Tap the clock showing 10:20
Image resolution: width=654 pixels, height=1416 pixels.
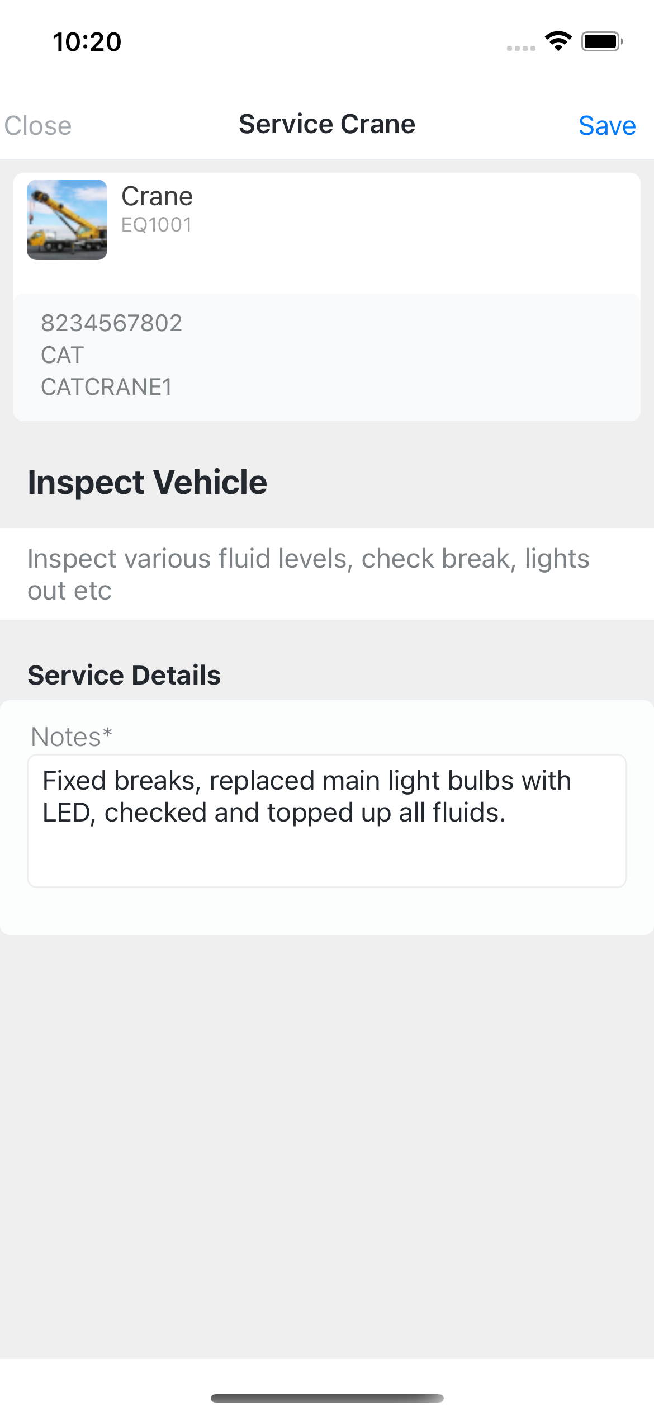coord(86,41)
